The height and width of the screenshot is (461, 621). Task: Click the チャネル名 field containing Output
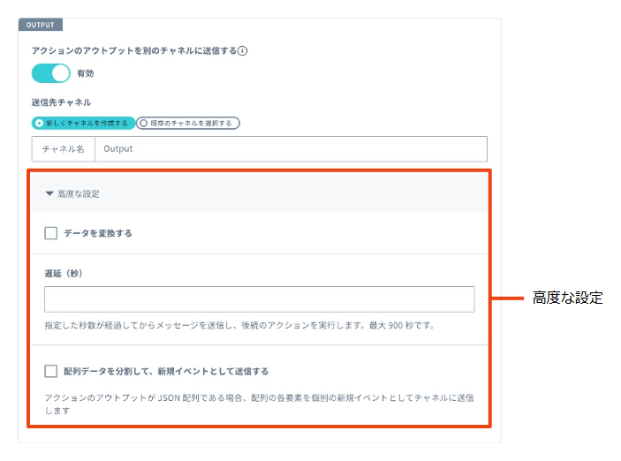290,148
